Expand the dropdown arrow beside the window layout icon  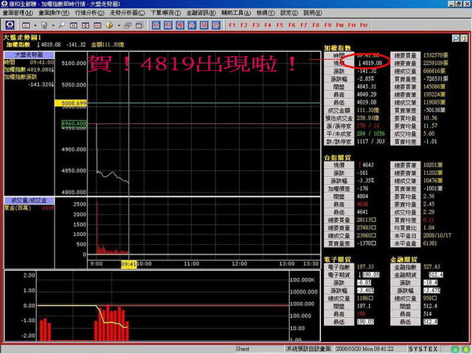pyautogui.click(x=35, y=26)
